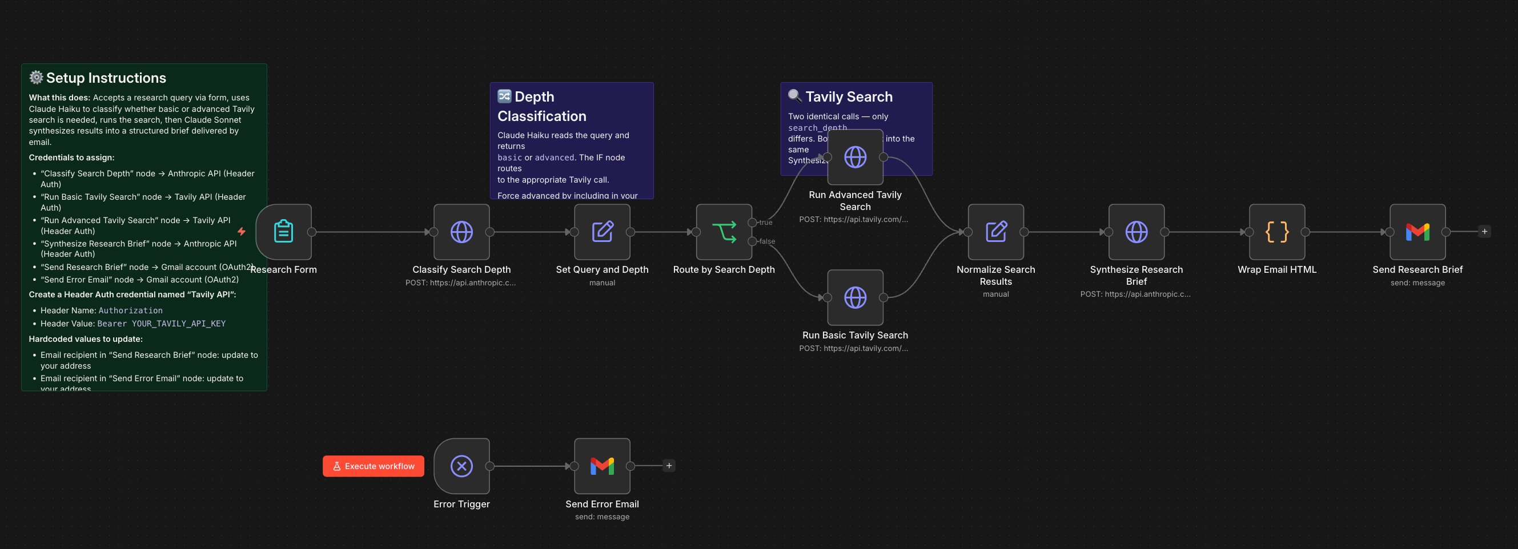Screen dimensions: 1518x549
Task: Click 'Credentials to assign:' heading in note
Action: click(x=72, y=158)
